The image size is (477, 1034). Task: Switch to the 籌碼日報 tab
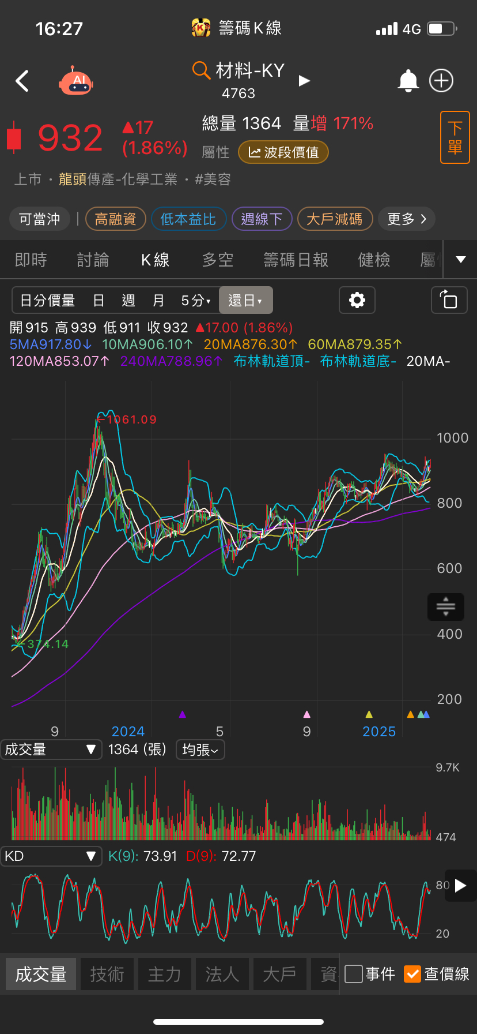[x=296, y=260]
